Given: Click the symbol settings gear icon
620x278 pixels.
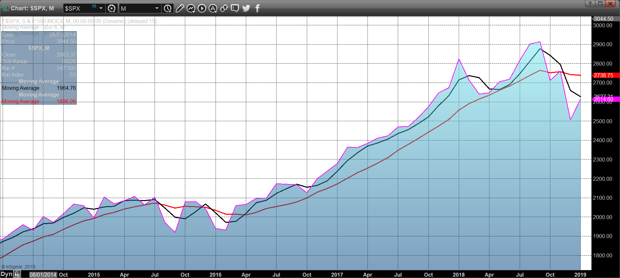Looking at the screenshot, I should pyautogui.click(x=112, y=8).
